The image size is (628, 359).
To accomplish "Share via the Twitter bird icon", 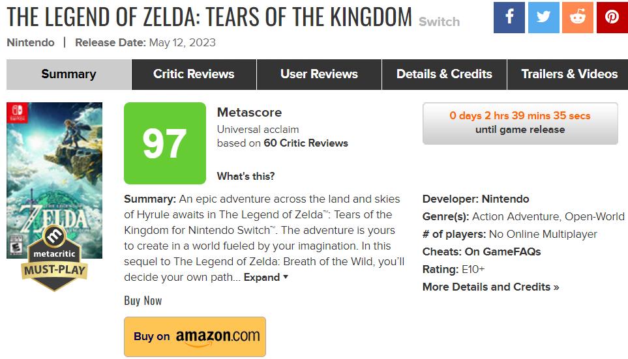I will click(x=543, y=17).
